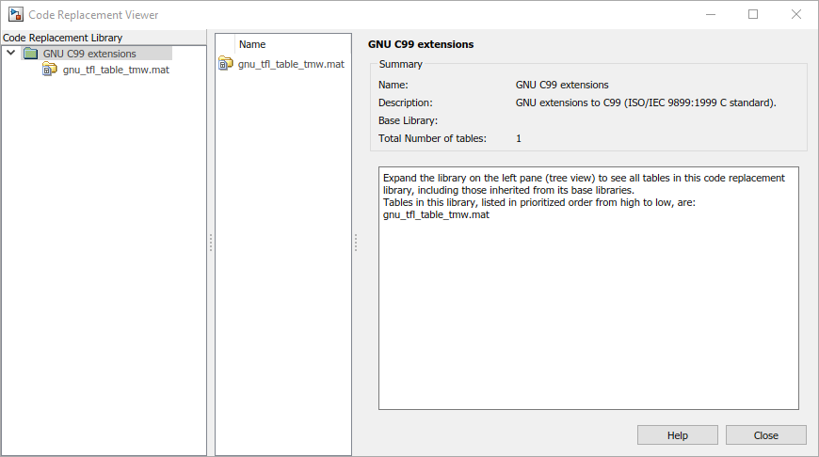This screenshot has height=457, width=819.
Task: Select GNU C99 extensions in the tree
Action: pyautogui.click(x=89, y=54)
